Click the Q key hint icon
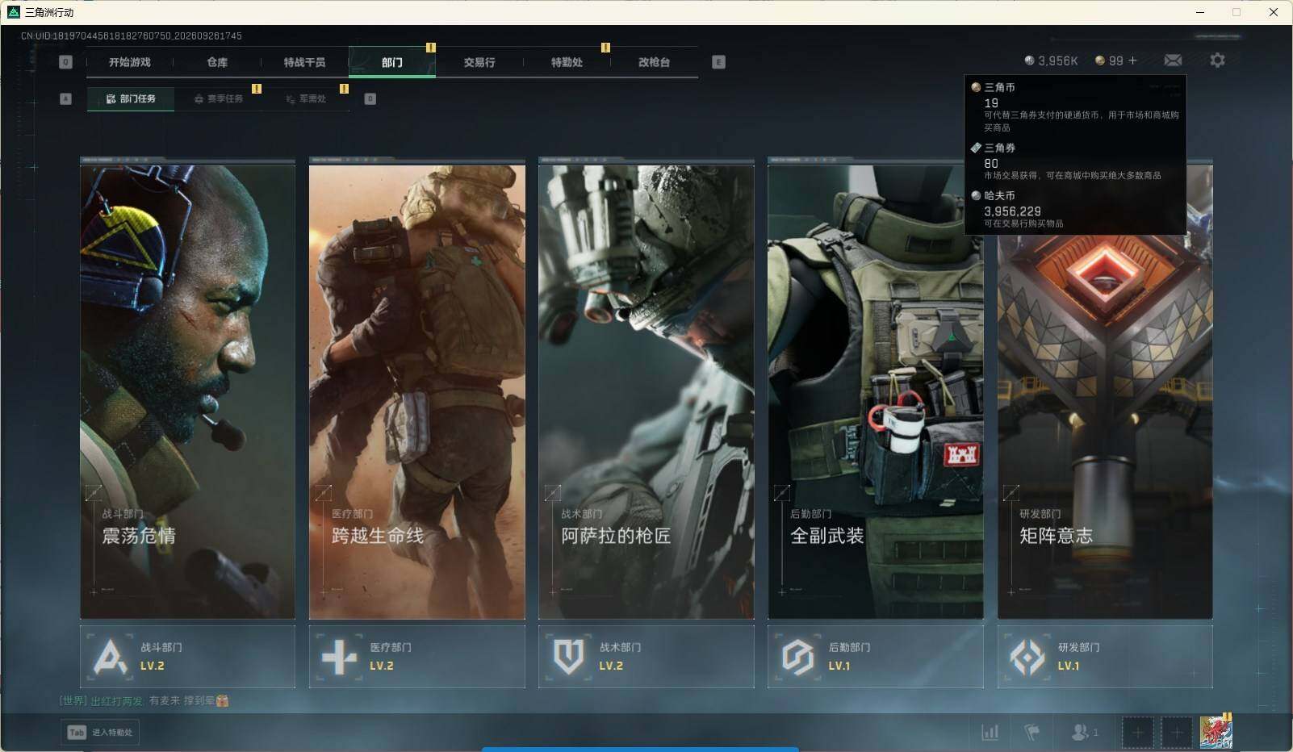This screenshot has width=1293, height=752. tap(65, 62)
